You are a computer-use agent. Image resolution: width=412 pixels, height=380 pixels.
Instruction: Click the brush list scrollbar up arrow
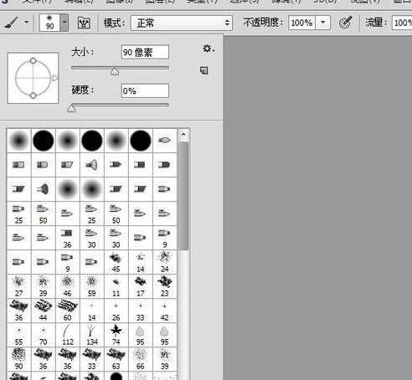pos(183,135)
